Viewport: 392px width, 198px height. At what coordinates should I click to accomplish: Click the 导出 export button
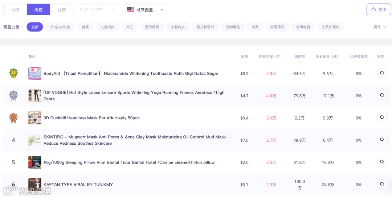379,9
